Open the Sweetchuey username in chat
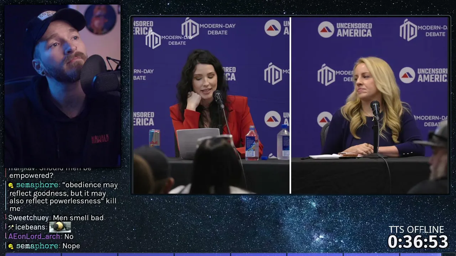 coord(29,218)
